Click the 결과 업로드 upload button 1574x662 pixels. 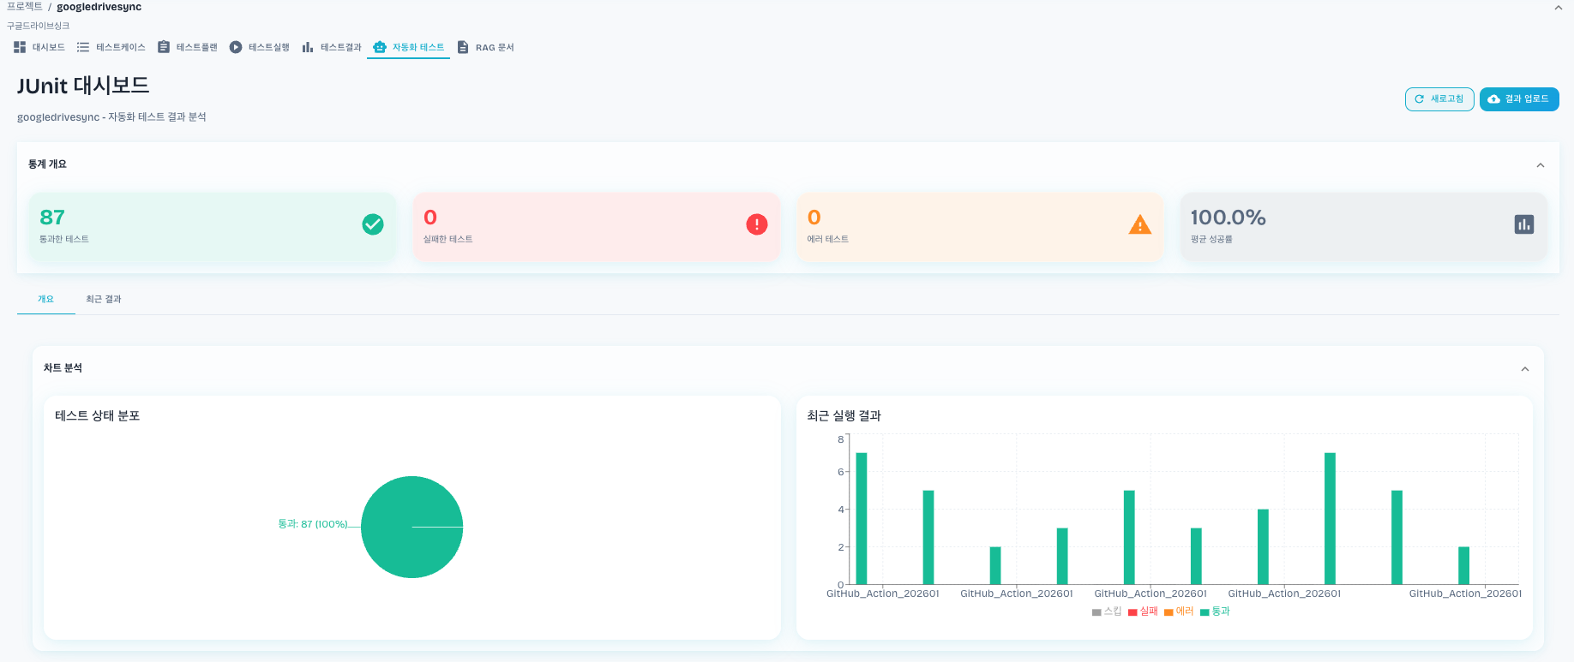point(1519,99)
